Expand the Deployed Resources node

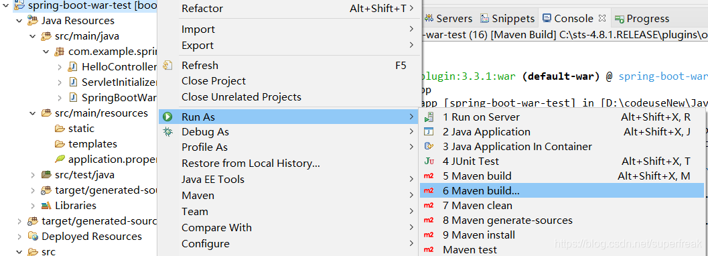coord(19,237)
